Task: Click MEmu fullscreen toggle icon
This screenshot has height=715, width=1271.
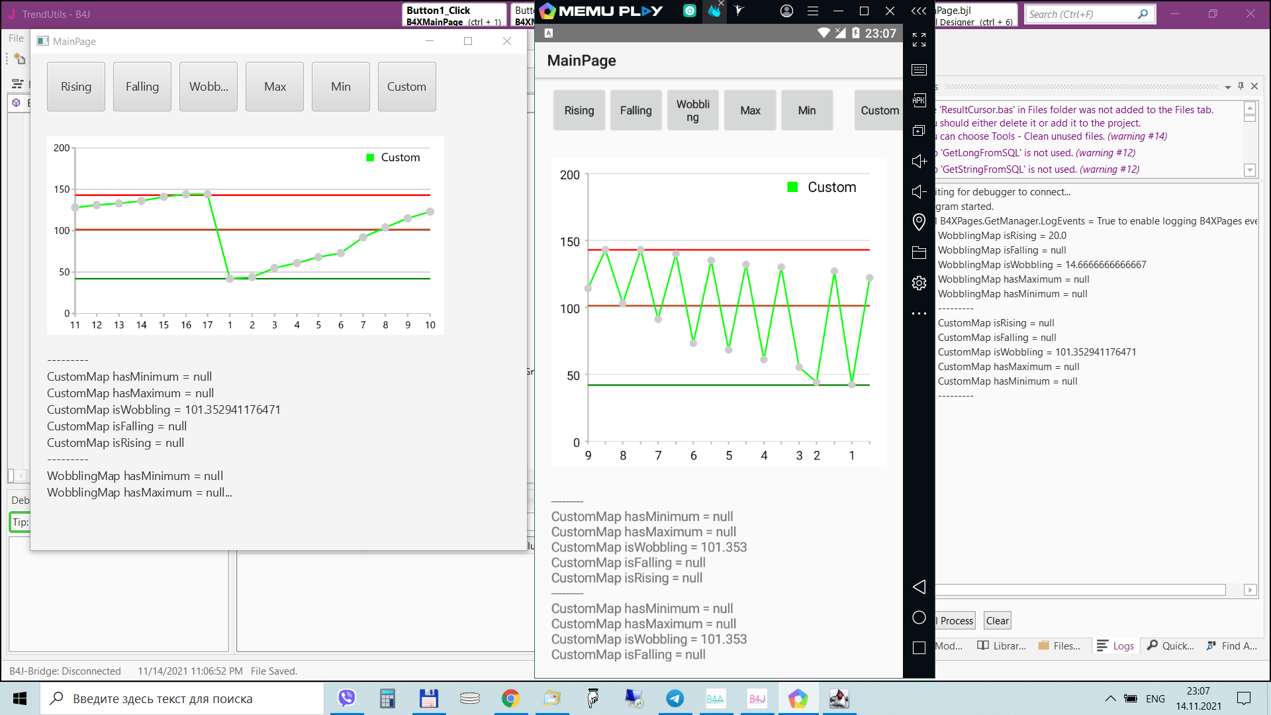Action: (x=919, y=40)
